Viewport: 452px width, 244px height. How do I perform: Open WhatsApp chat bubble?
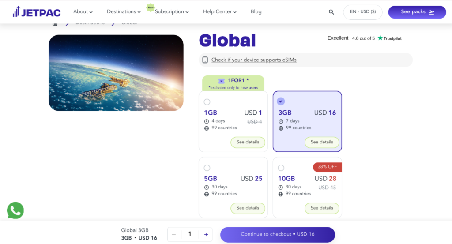tap(15, 210)
